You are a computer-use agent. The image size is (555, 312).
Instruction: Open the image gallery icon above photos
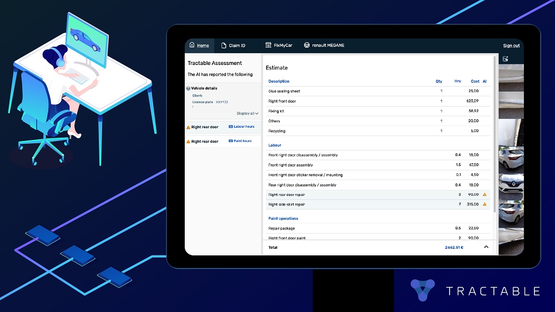click(506, 59)
